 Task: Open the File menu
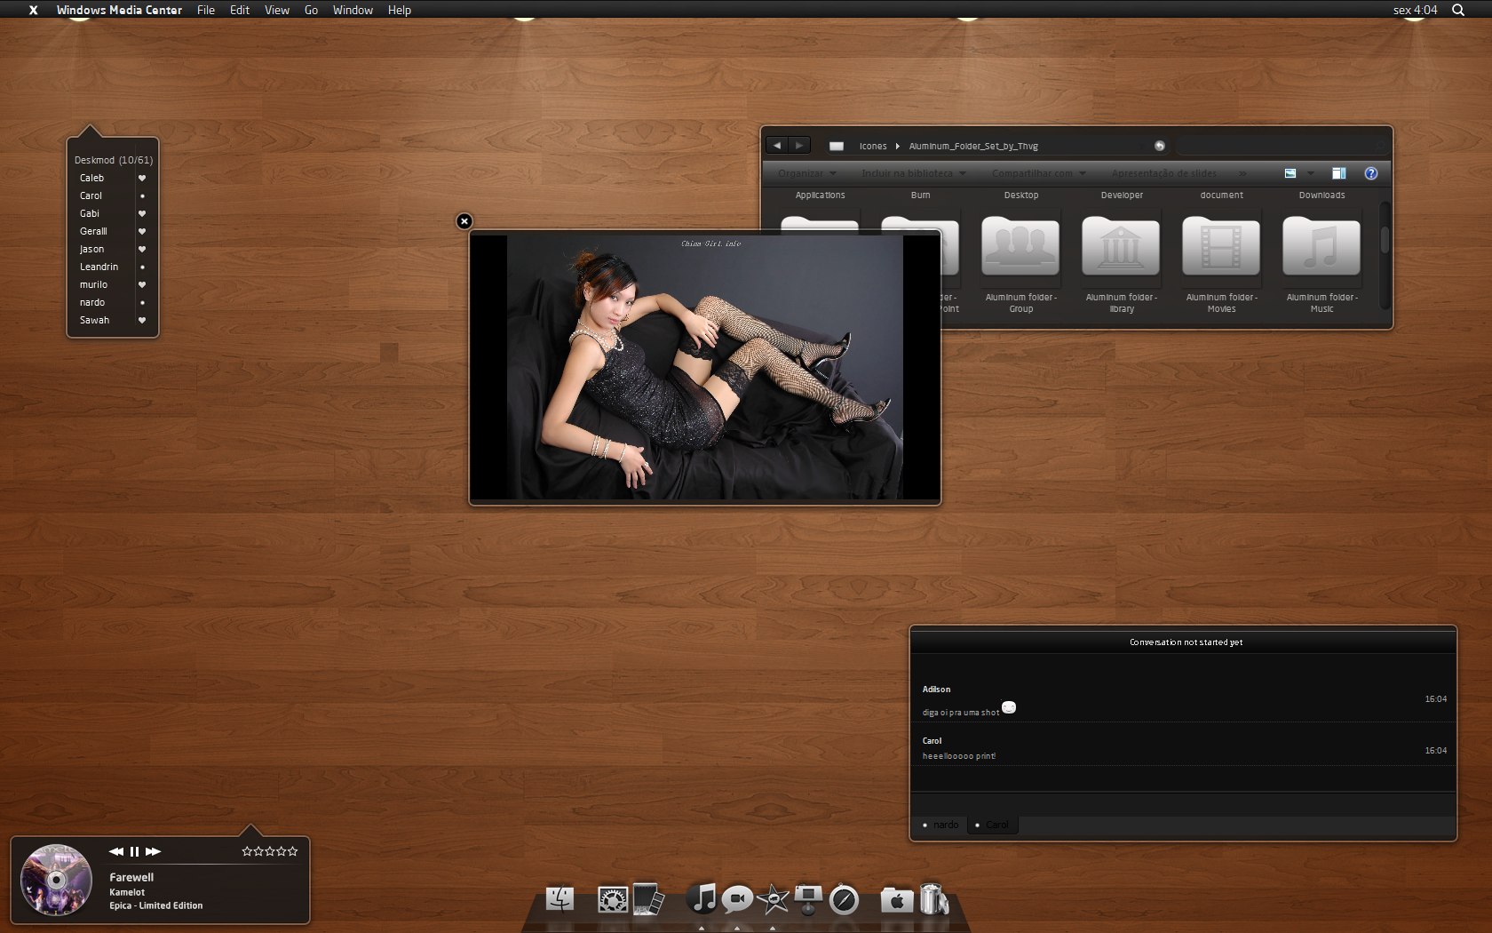(206, 10)
